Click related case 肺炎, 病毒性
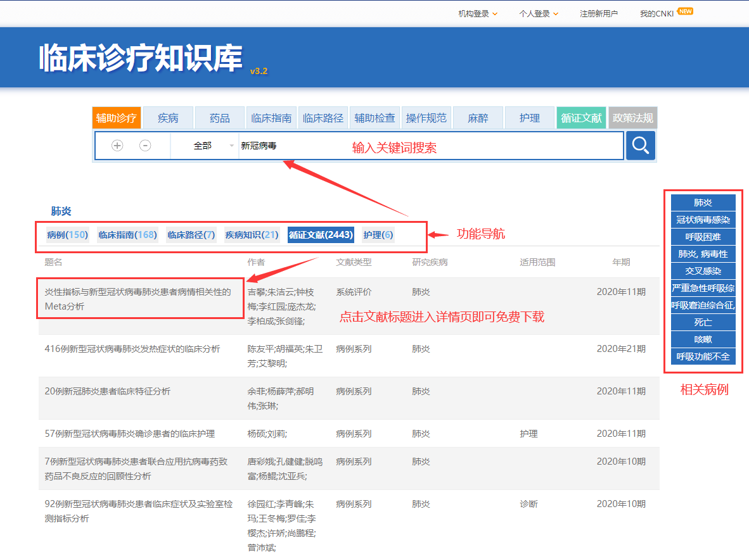Image resolution: width=749 pixels, height=559 pixels. pyautogui.click(x=703, y=254)
